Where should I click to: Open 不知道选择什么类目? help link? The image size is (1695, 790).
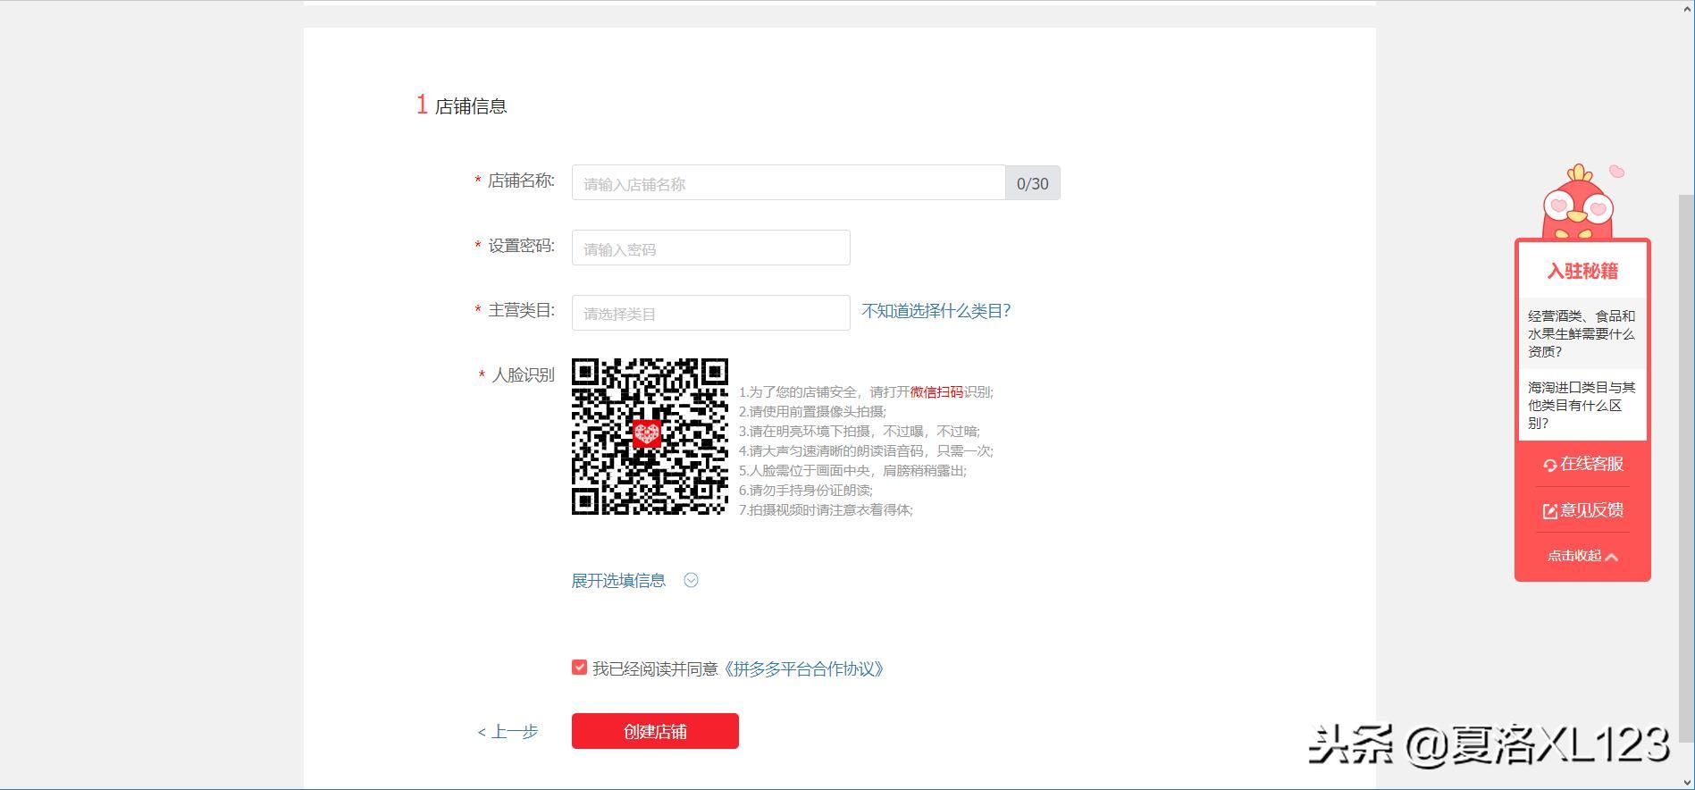pyautogui.click(x=936, y=311)
